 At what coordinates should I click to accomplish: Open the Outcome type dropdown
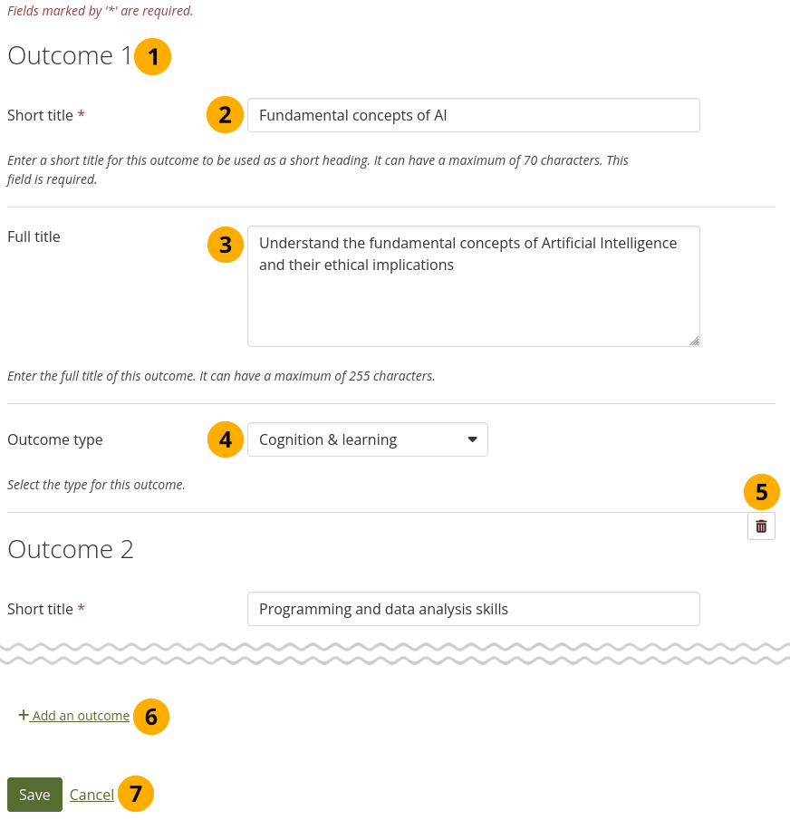click(367, 439)
